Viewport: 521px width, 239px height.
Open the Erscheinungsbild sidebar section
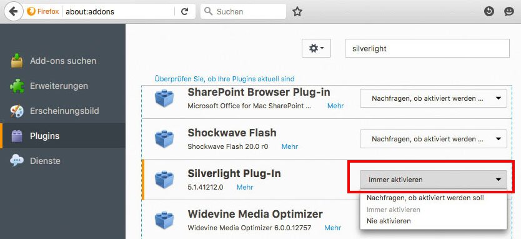click(63, 111)
